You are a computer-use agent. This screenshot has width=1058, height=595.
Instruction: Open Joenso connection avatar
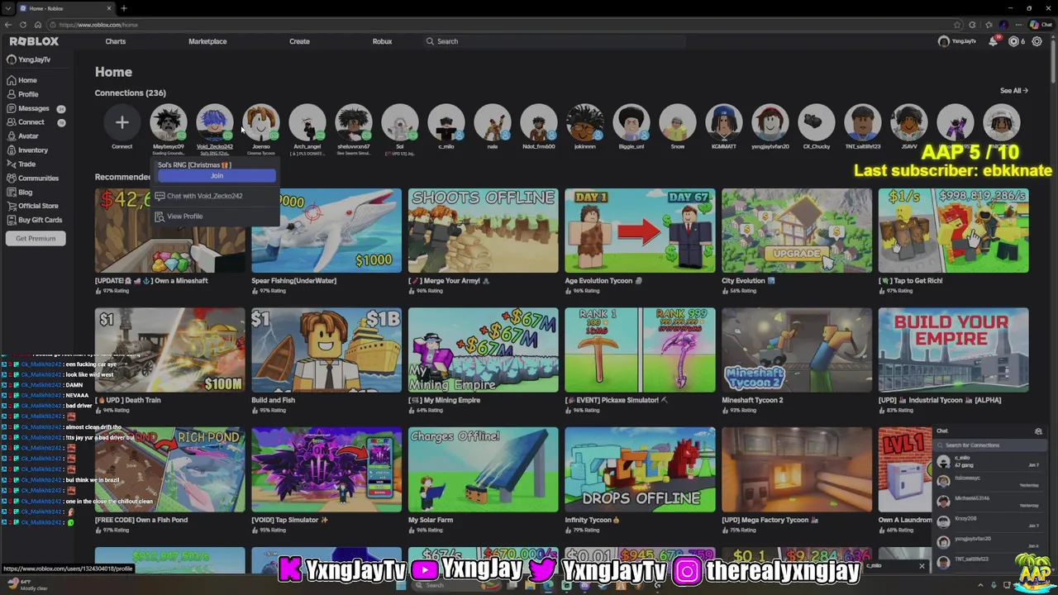click(x=261, y=123)
